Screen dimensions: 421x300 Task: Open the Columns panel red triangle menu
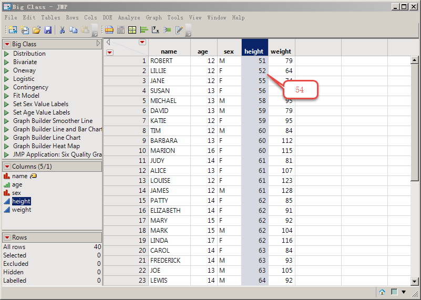point(7,167)
